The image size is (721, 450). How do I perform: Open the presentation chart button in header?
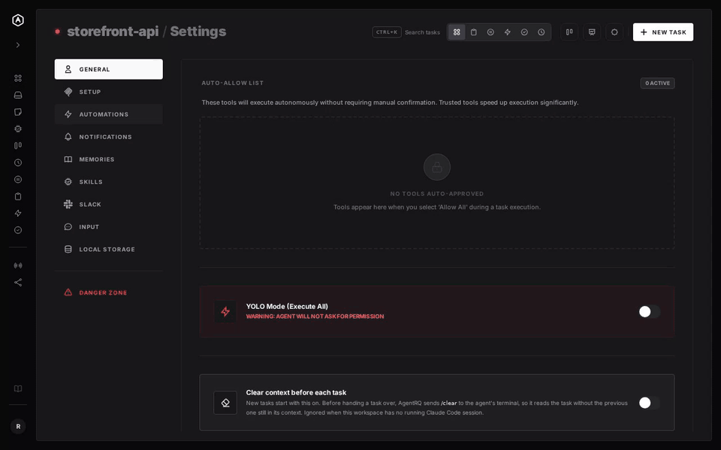click(592, 32)
